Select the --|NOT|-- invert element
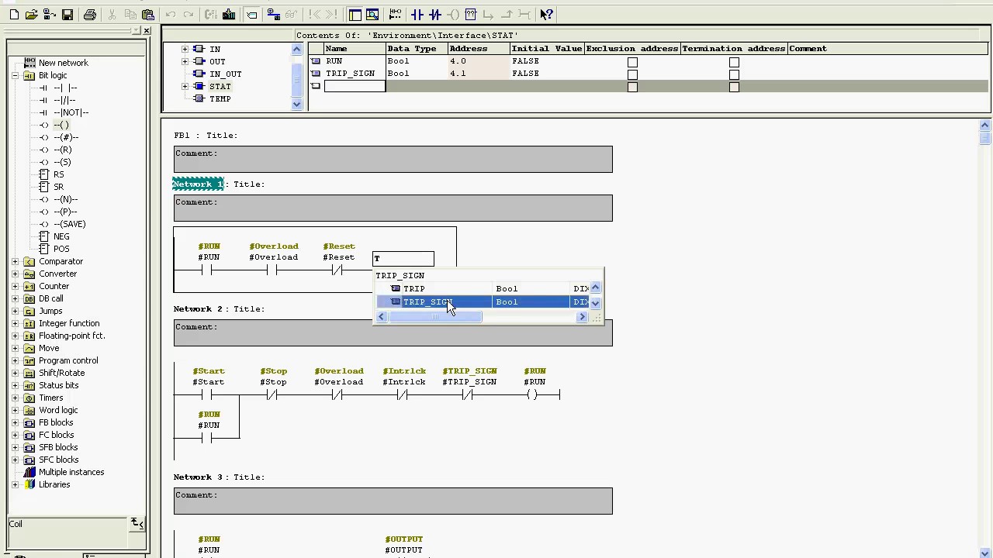993x558 pixels. point(71,112)
